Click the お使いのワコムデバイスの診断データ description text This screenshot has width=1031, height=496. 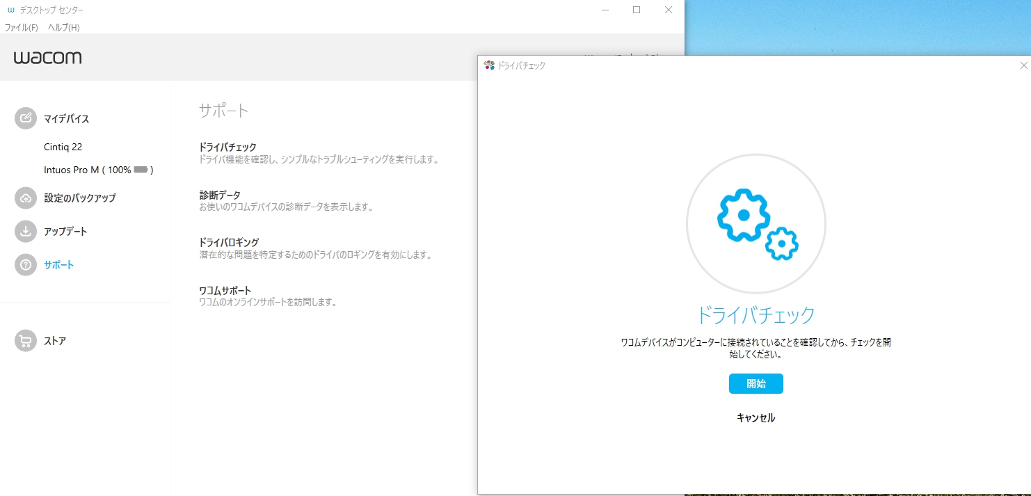point(287,207)
